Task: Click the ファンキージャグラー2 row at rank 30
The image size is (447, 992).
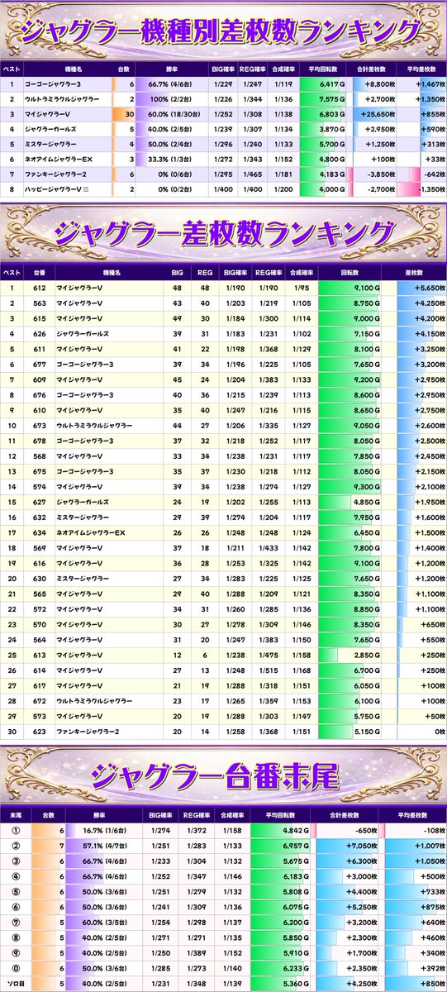Action: click(x=223, y=732)
